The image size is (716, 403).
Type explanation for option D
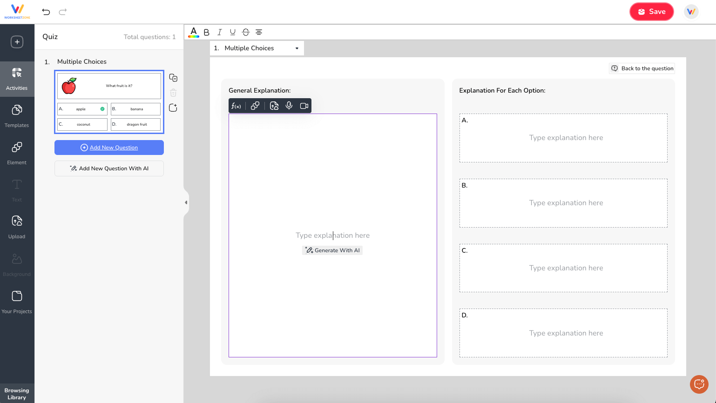tap(563, 333)
